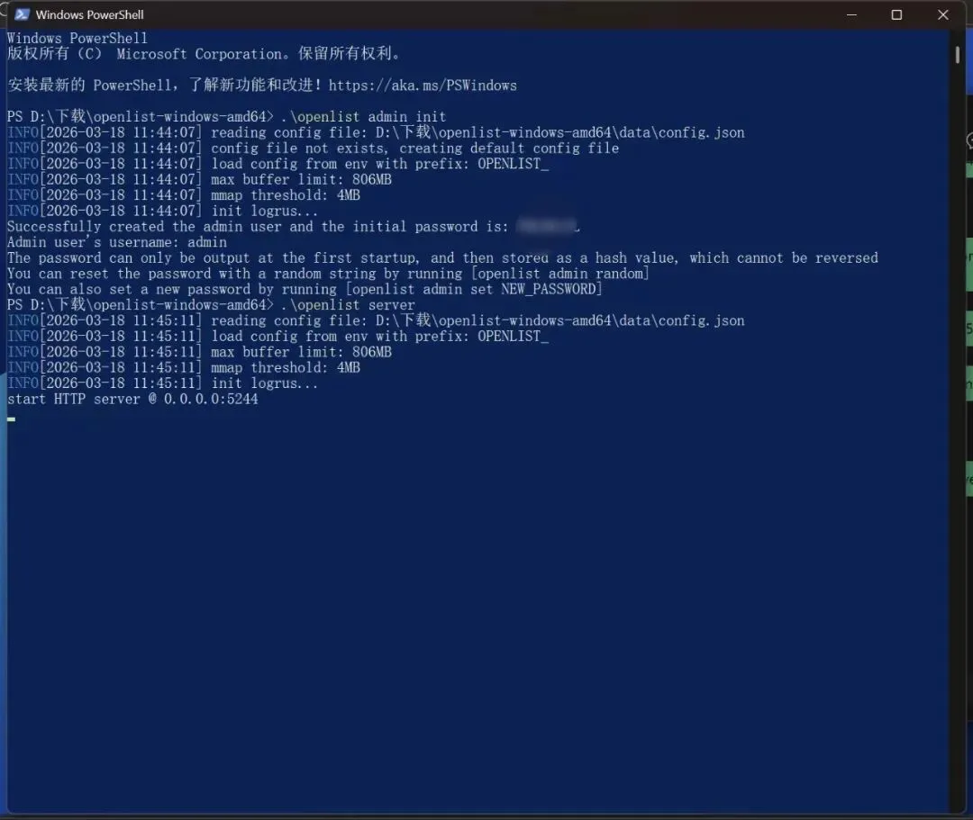Click 'config file not exists, creating default config file'
Screen dimensions: 973x820
(x=415, y=149)
